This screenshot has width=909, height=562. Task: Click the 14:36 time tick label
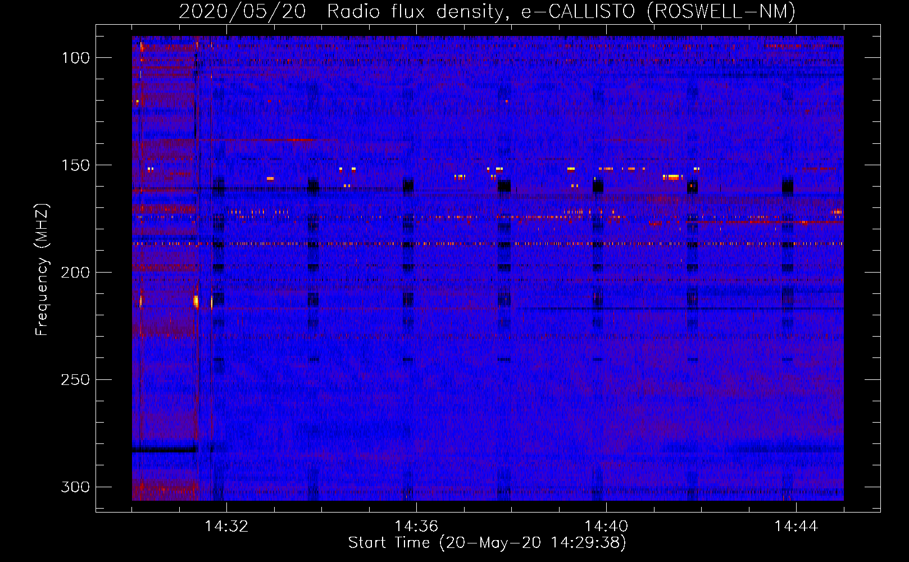click(x=416, y=526)
